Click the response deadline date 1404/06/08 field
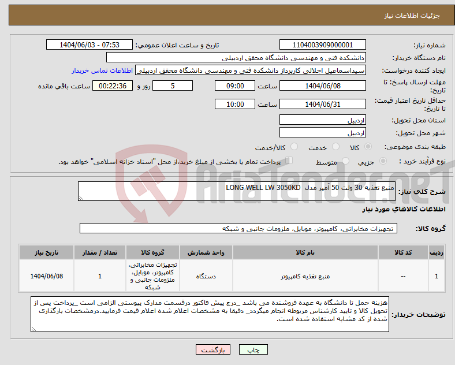 pyautogui.click(x=322, y=85)
